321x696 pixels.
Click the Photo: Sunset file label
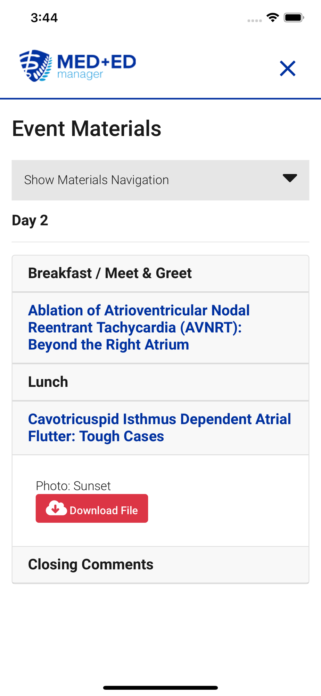73,486
